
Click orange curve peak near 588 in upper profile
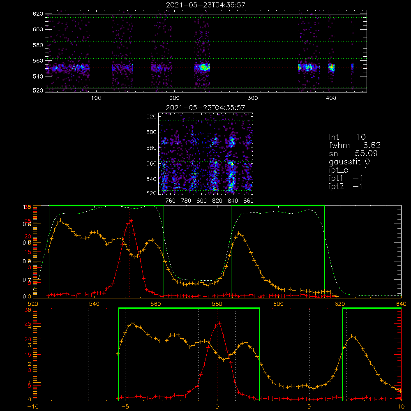pyautogui.click(x=239, y=233)
